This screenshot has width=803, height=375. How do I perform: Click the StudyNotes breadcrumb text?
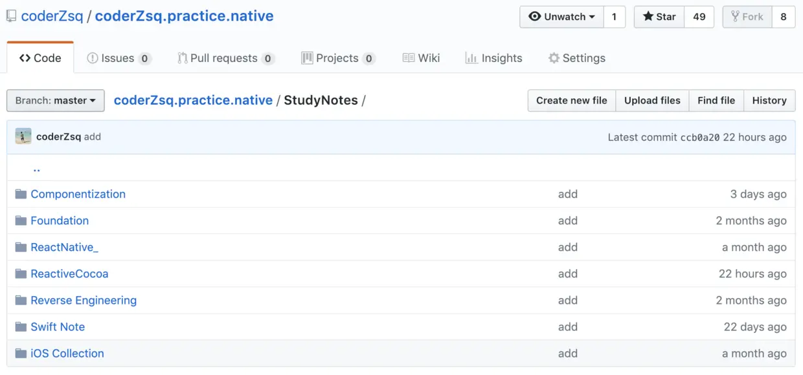[x=321, y=100]
